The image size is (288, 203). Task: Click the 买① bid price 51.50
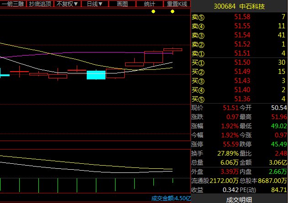tap(242, 62)
